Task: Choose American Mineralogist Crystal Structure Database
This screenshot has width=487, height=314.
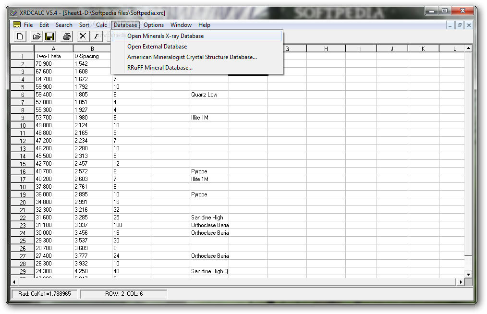Action: point(197,57)
